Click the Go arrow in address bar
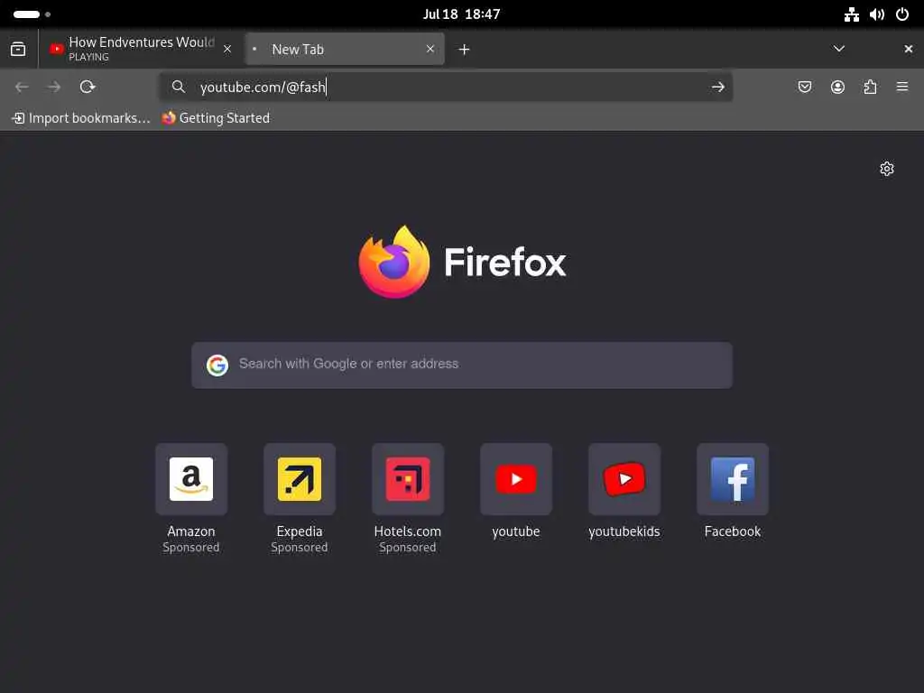 click(717, 88)
